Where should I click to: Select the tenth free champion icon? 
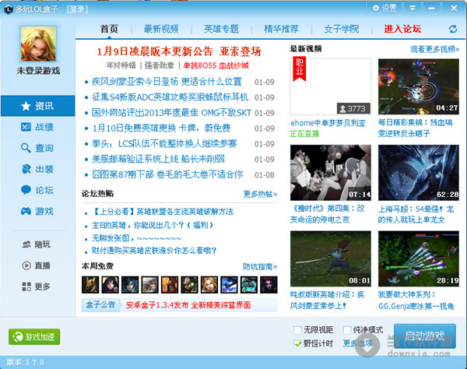pos(269,285)
